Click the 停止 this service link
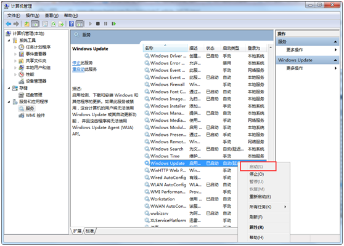This screenshot has width=344, height=246. coord(76,63)
